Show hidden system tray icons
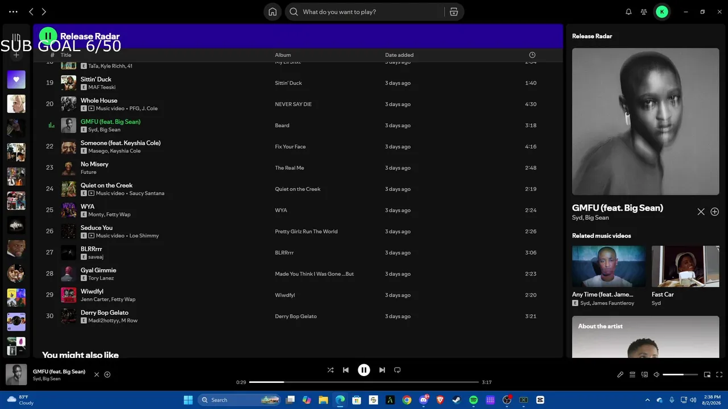The height and width of the screenshot is (409, 728). click(x=647, y=400)
